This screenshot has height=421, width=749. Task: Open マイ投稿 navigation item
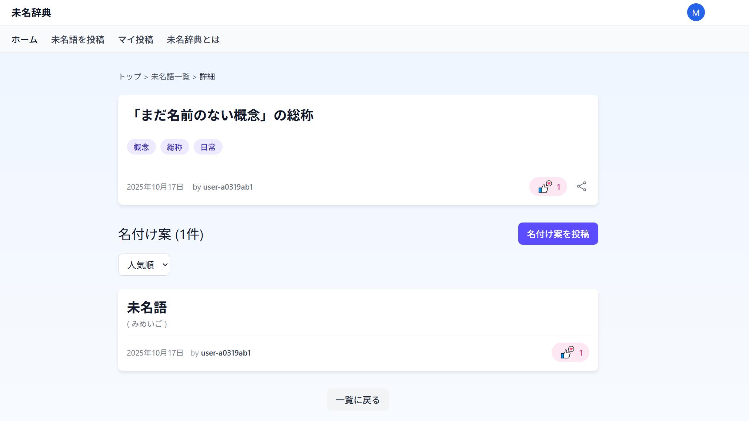coord(136,40)
